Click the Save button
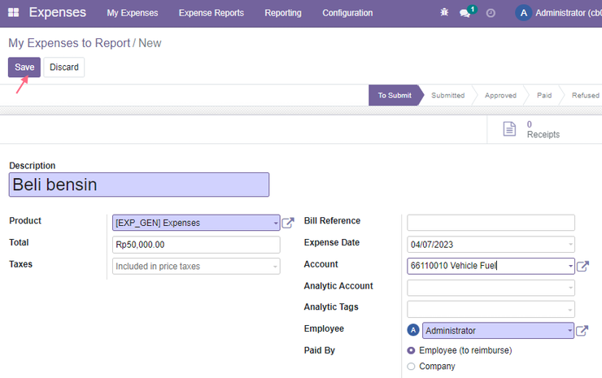The width and height of the screenshot is (602, 378). [24, 67]
